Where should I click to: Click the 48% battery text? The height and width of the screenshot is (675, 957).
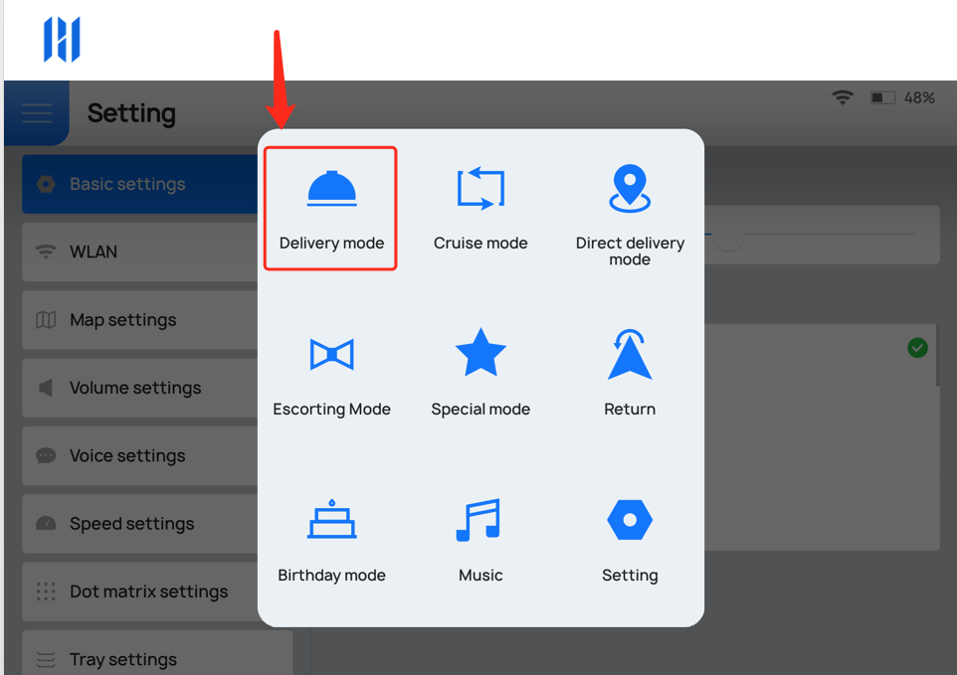tap(919, 97)
